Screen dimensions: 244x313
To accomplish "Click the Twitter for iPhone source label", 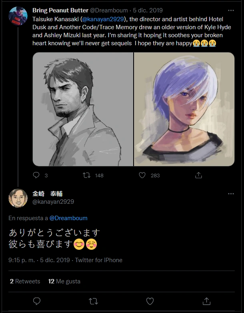I will click(x=98, y=260).
